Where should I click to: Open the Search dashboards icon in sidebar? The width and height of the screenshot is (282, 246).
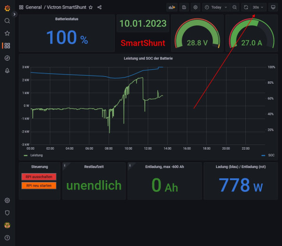point(7,21)
